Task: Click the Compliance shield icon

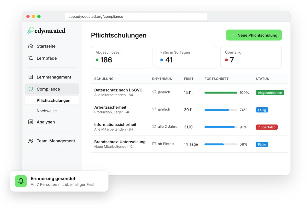Action: [x=31, y=89]
